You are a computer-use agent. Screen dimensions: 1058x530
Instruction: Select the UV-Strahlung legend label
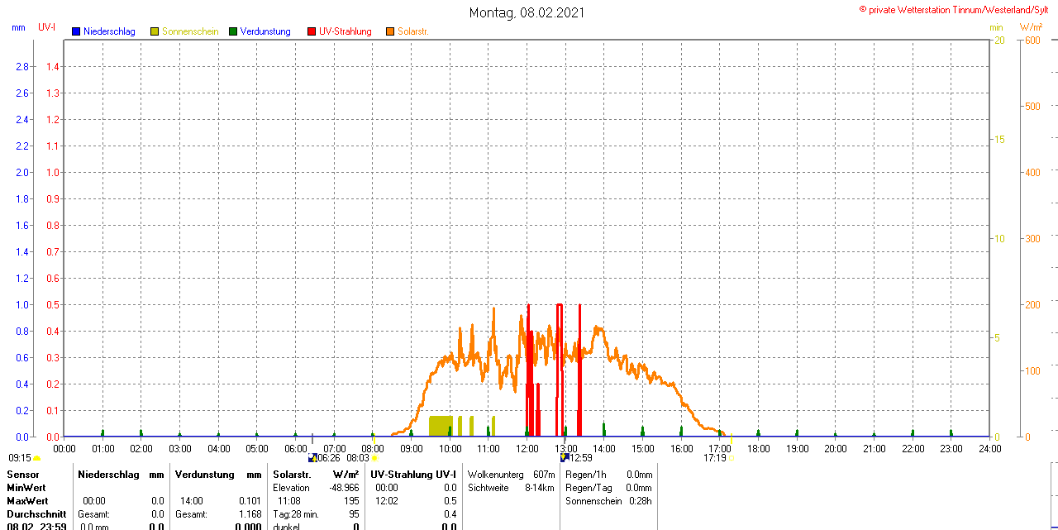[346, 31]
